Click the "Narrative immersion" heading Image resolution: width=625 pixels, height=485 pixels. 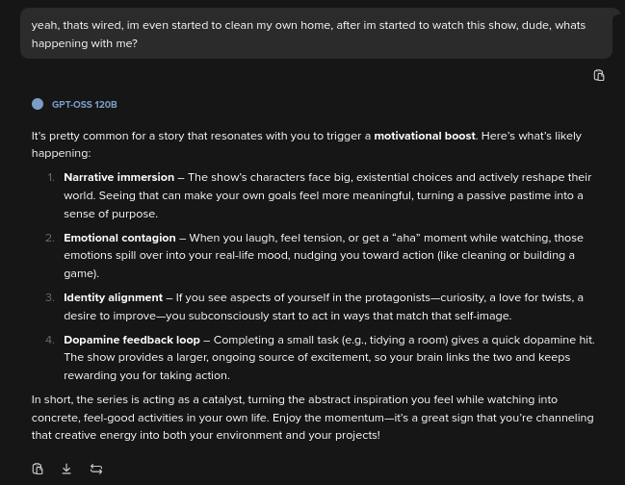(118, 177)
